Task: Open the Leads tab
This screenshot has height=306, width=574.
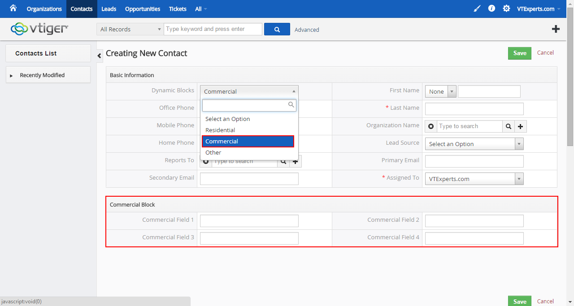Action: (109, 9)
